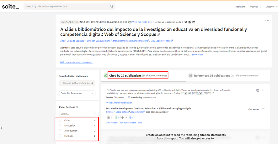Open Help me understand this report
The image size is (278, 144).
(77, 62)
